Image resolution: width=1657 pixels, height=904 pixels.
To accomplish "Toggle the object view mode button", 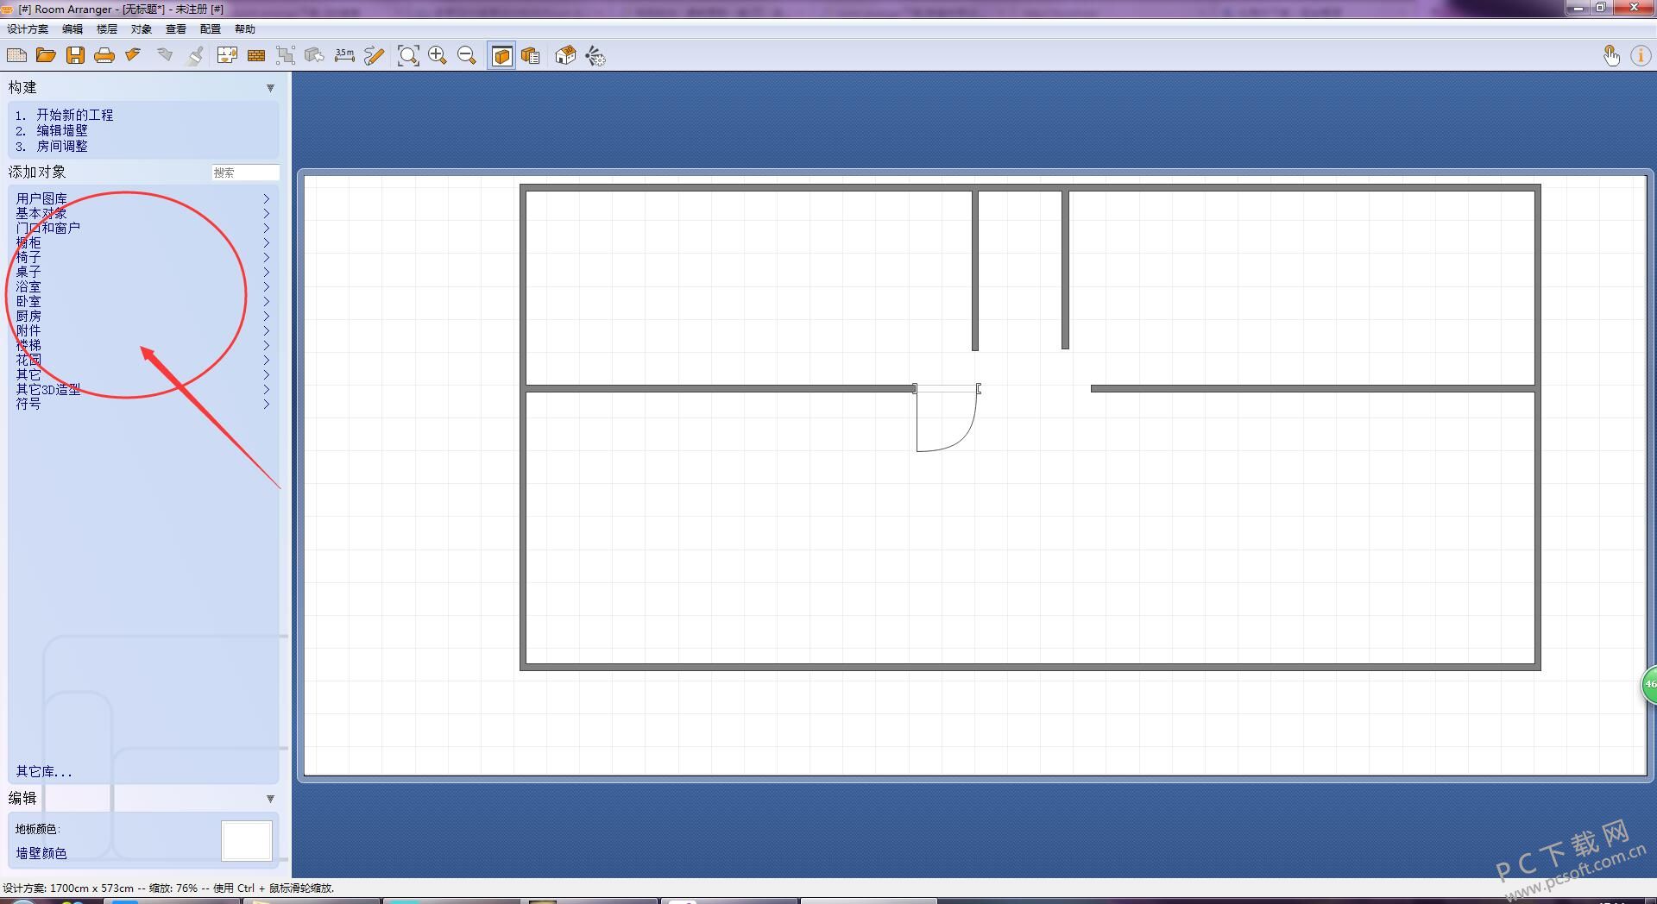I will [501, 56].
